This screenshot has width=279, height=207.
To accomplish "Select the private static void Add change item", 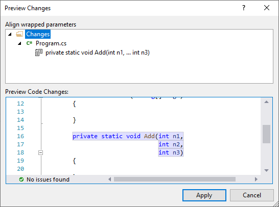I will 98,53.
